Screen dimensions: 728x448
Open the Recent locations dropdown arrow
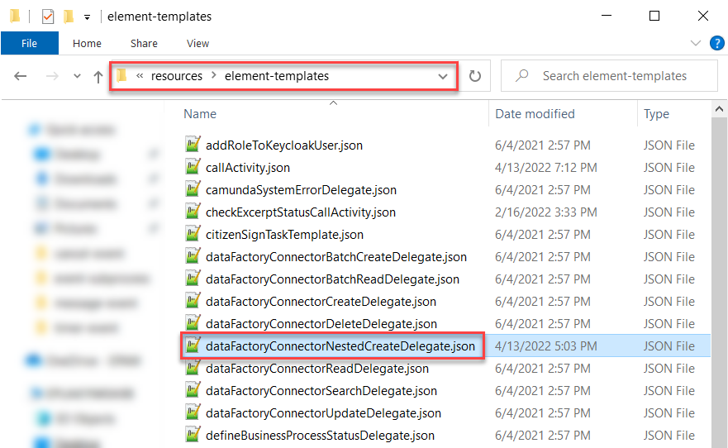[x=77, y=76]
